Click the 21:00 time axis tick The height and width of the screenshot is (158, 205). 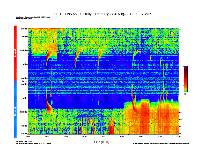click(x=159, y=136)
